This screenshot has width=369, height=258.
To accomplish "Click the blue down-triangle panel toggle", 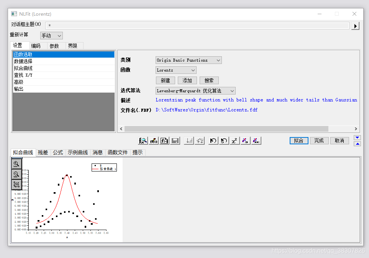I will click(x=357, y=137).
